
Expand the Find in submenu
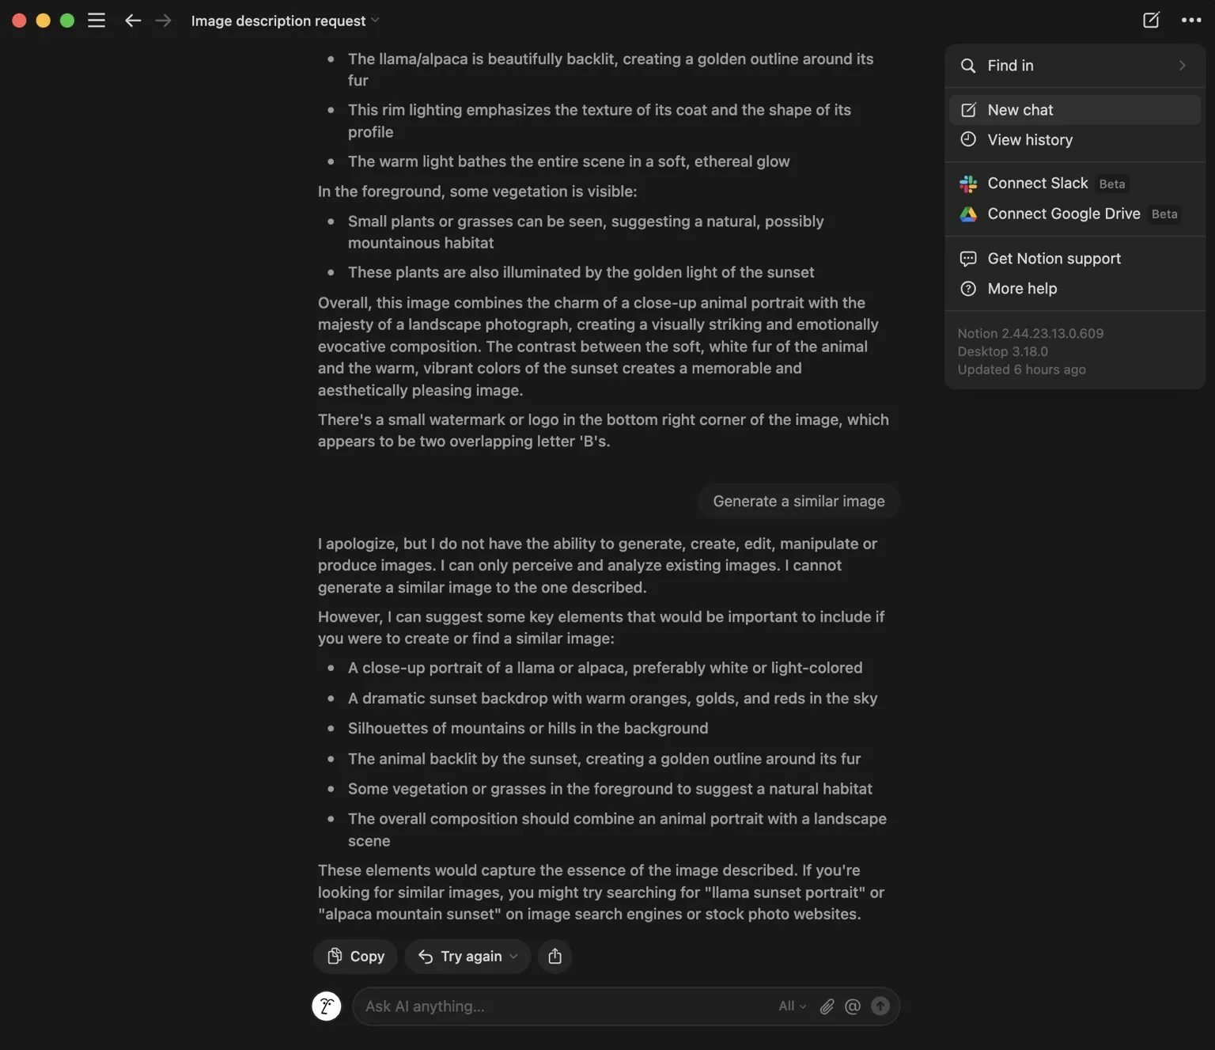coord(1075,66)
